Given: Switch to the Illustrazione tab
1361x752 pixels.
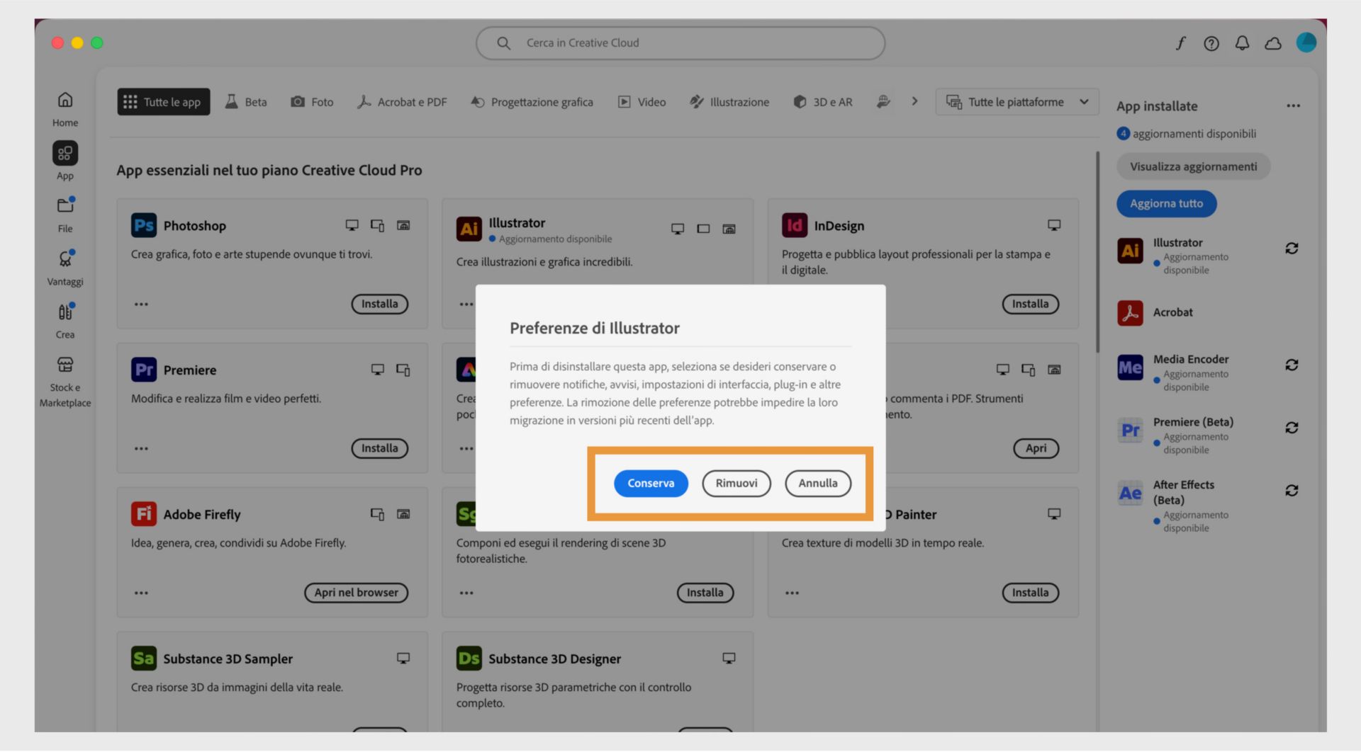Looking at the screenshot, I should coord(729,102).
